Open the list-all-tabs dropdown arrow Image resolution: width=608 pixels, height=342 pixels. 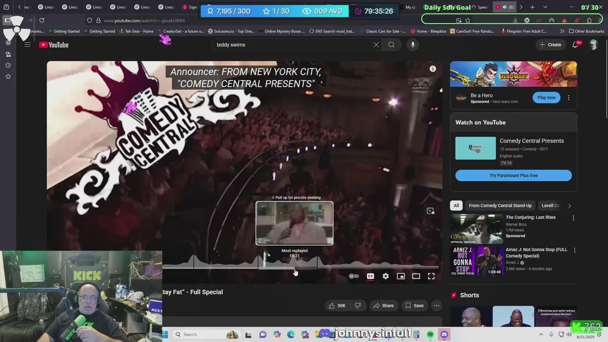point(545,7)
